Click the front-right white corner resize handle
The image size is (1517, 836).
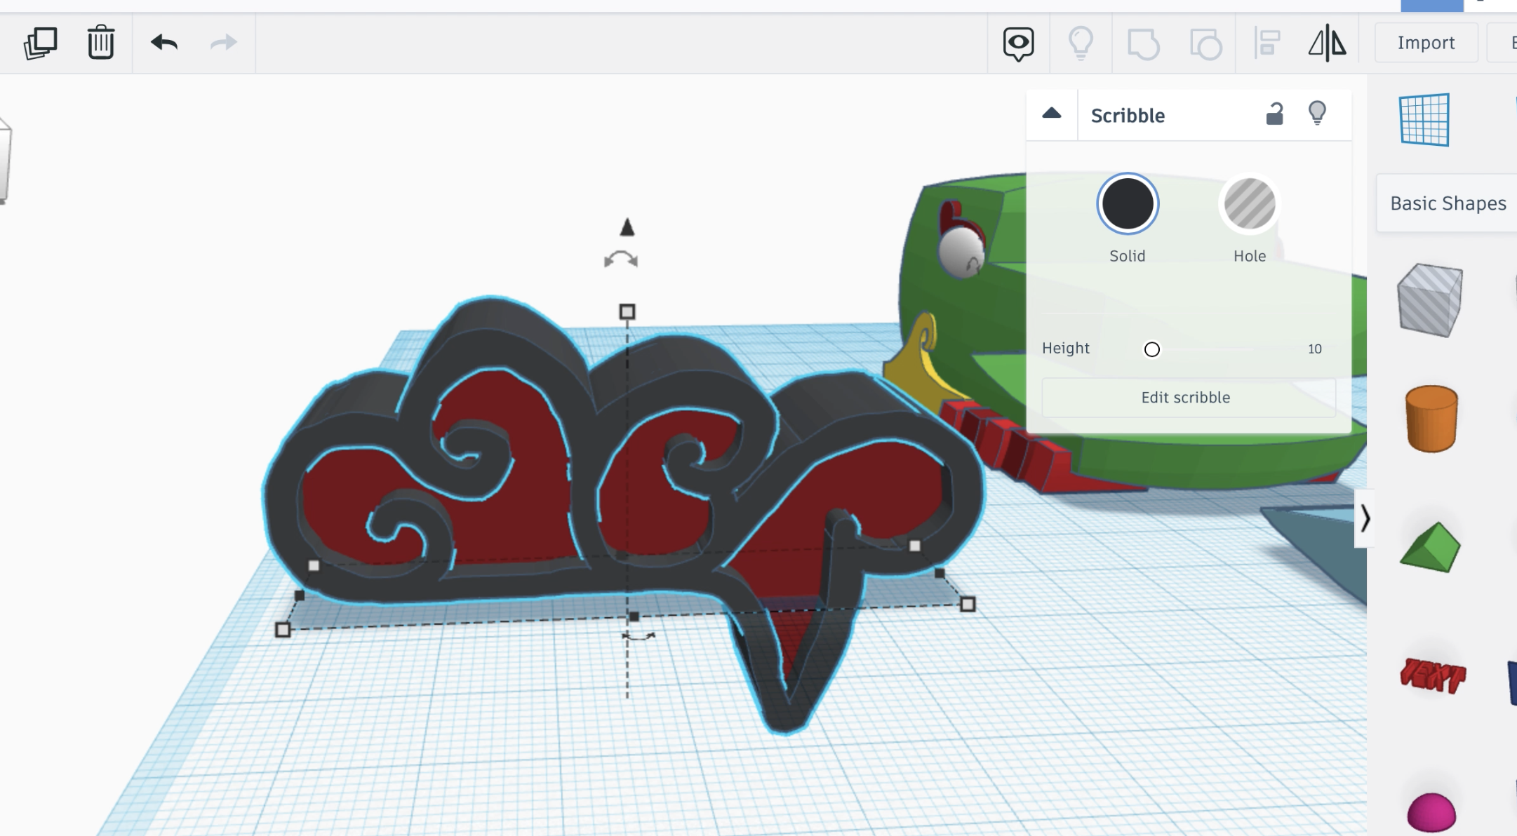(x=968, y=604)
